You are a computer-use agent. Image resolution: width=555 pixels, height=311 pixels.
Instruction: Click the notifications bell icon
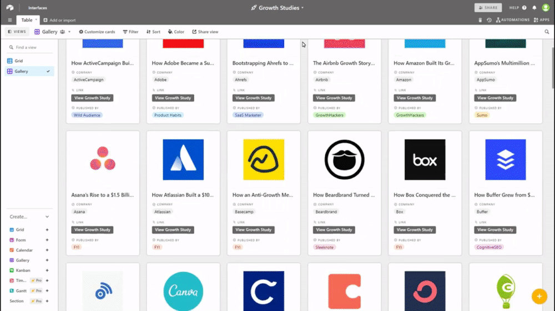point(534,8)
